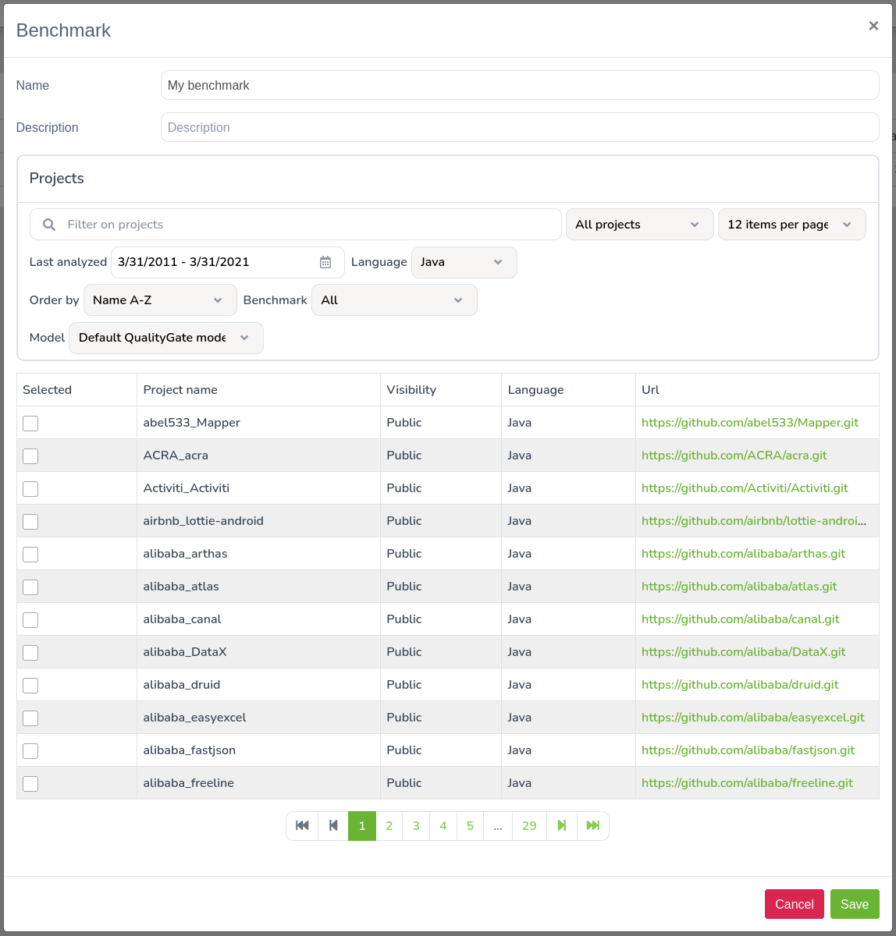The height and width of the screenshot is (936, 896).
Task: Click the pagination ellipsis button
Action: [498, 826]
